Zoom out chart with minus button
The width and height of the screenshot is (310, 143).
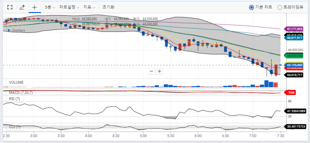[152, 71]
